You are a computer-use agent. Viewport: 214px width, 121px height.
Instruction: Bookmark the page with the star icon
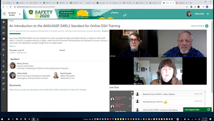pos(187,7)
